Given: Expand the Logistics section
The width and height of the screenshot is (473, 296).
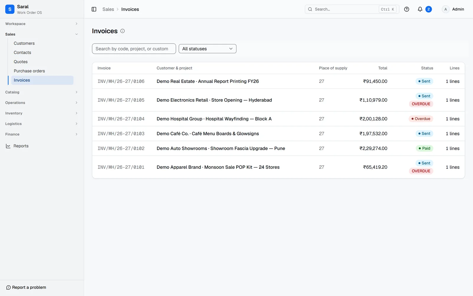Looking at the screenshot, I should [42, 124].
